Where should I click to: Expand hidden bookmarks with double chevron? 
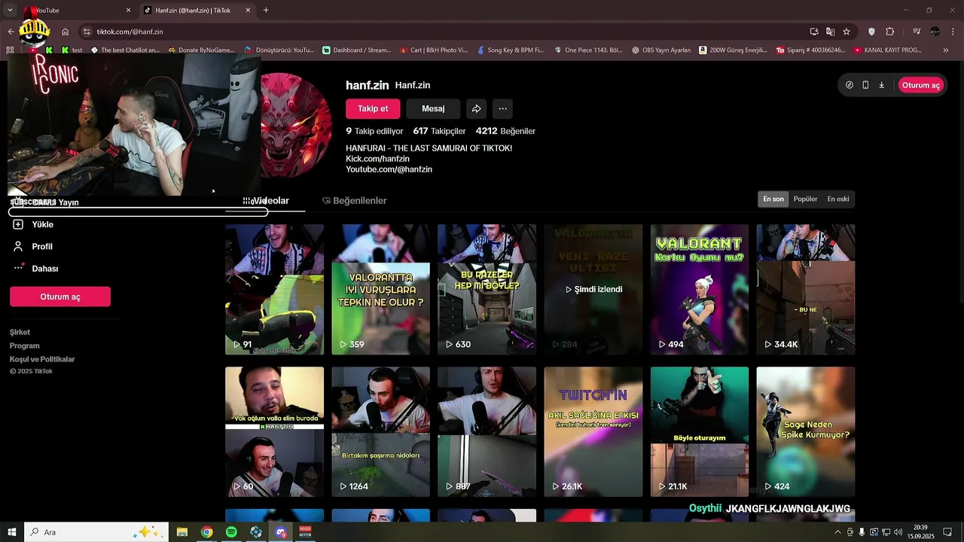pos(947,50)
